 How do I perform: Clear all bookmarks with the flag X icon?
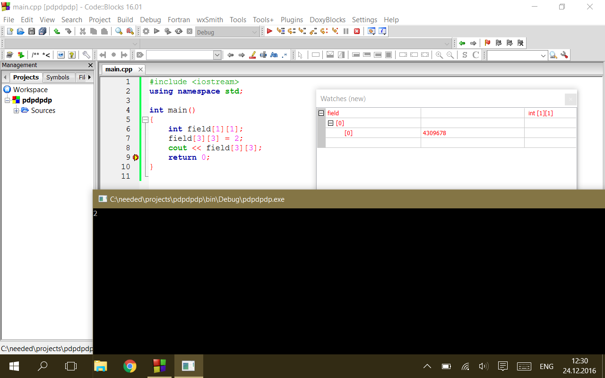520,43
